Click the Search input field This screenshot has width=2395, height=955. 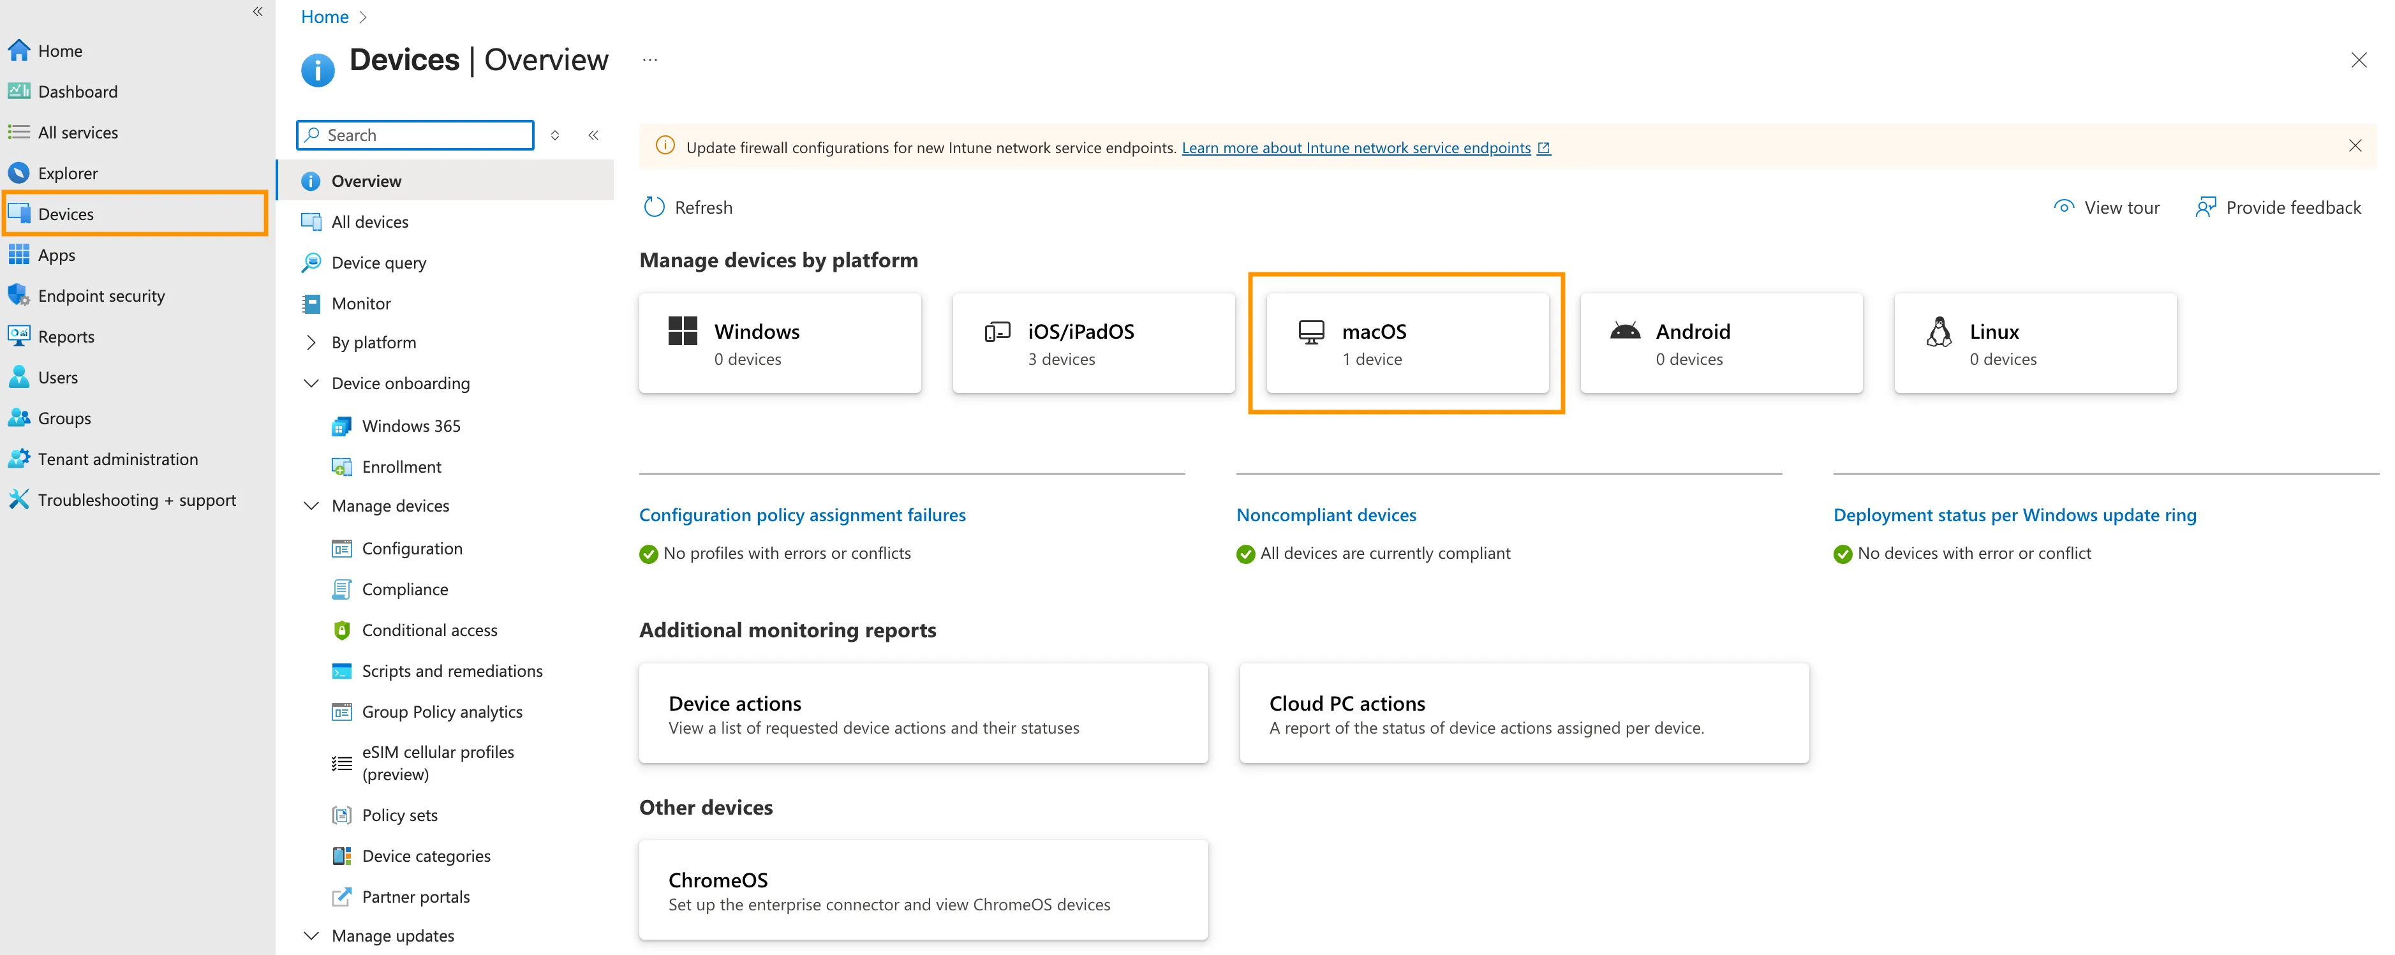pyautogui.click(x=415, y=134)
